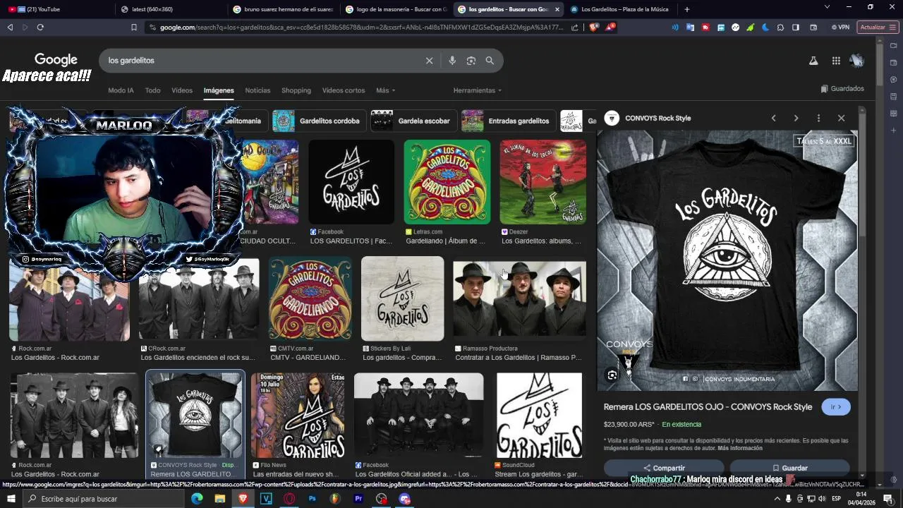Screen dimensions: 903x508
Task: Open the Brave Wallet icon
Action: (x=813, y=28)
